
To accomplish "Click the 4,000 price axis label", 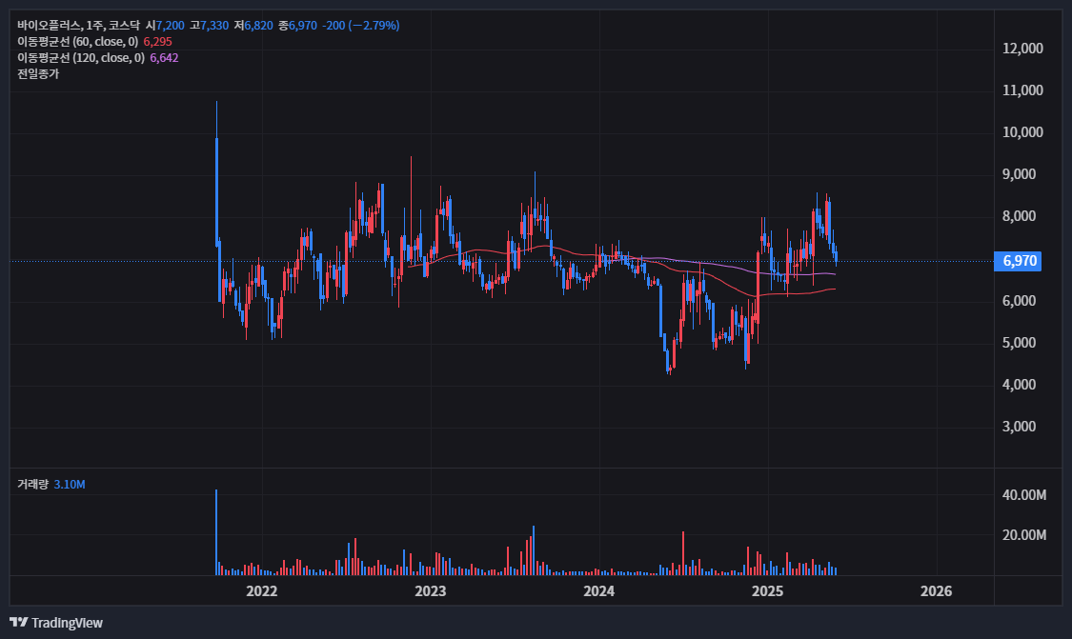I will coord(1020,385).
